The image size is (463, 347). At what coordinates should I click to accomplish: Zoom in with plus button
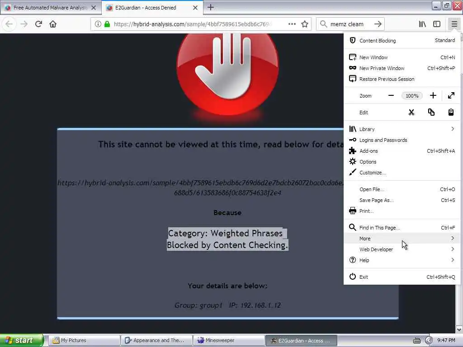(433, 96)
